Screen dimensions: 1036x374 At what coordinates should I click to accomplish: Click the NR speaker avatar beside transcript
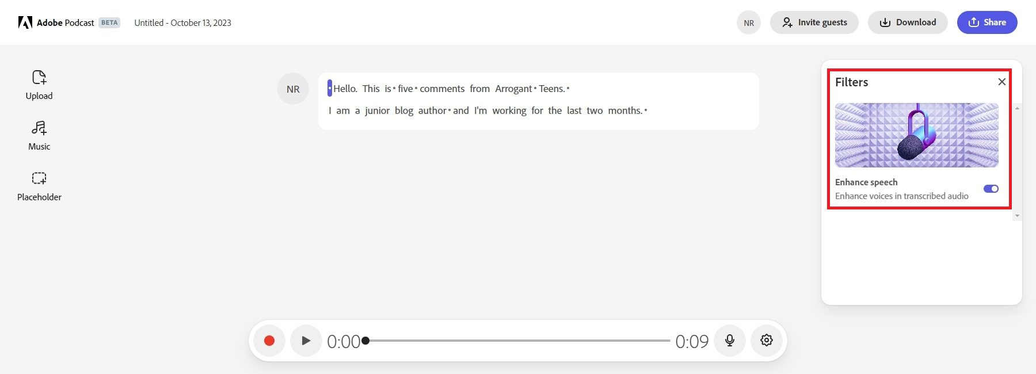tap(293, 89)
